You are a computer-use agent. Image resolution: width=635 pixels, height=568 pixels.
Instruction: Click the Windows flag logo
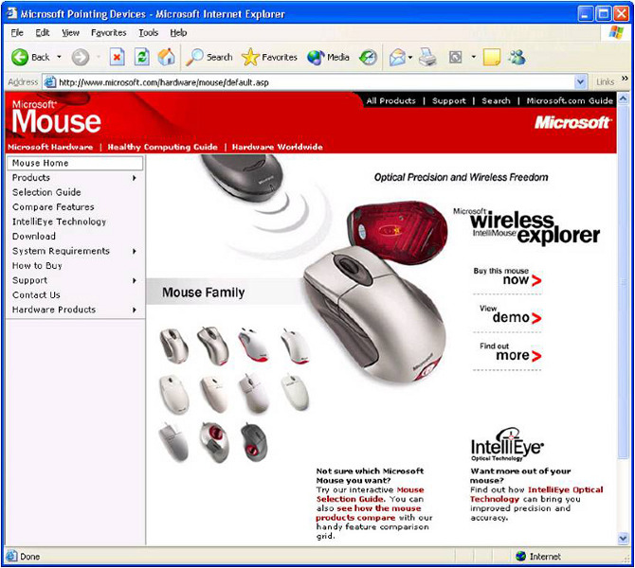tap(616, 32)
